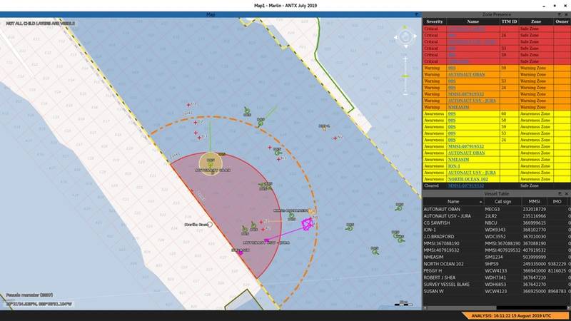The image size is (571, 321).
Task: Select the AUTONAUT USV - JURA vessel marker
Action: click(266, 240)
